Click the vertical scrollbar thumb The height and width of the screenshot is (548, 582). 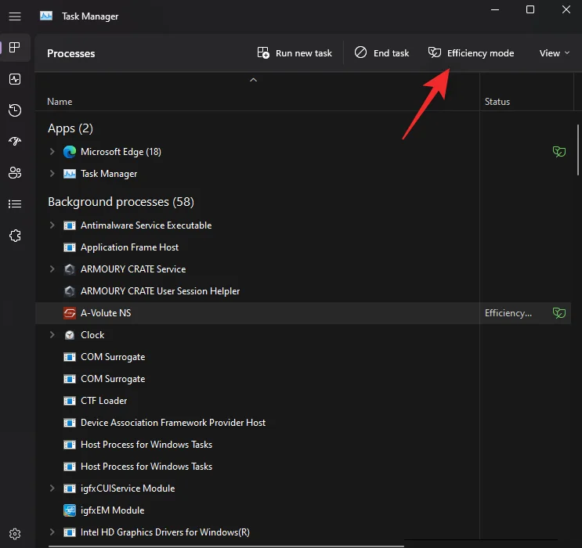pyautogui.click(x=577, y=150)
